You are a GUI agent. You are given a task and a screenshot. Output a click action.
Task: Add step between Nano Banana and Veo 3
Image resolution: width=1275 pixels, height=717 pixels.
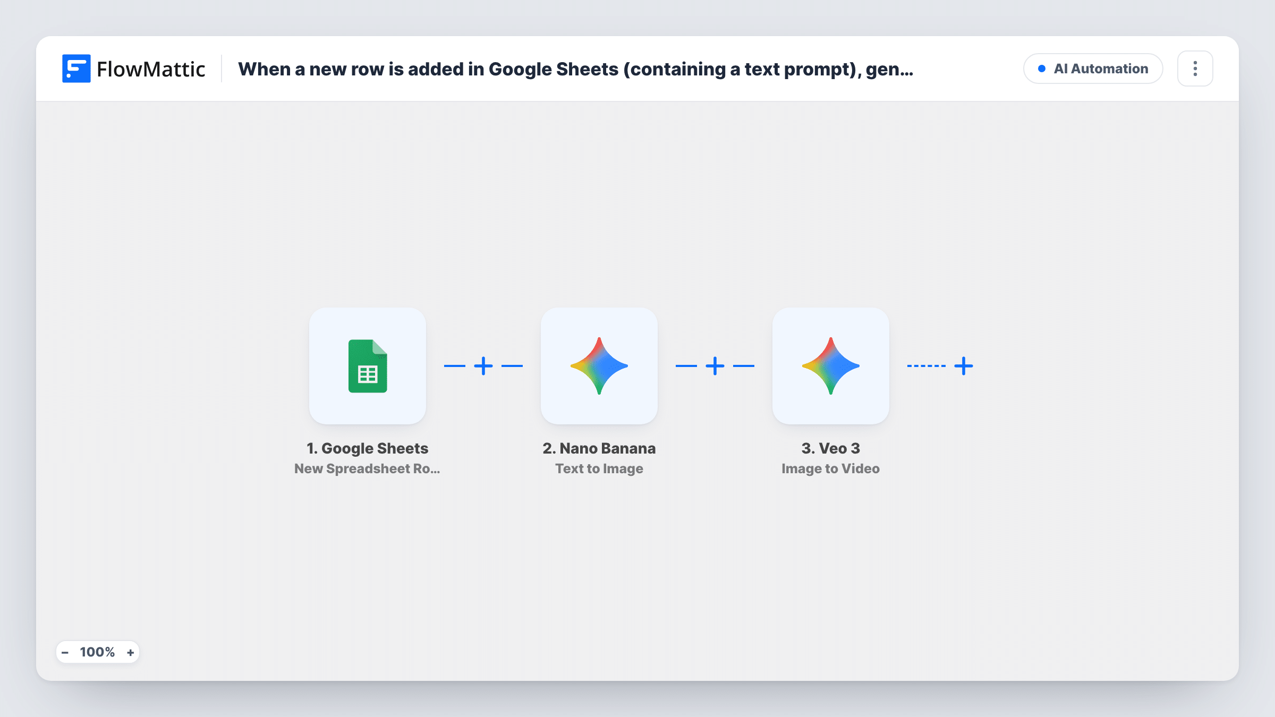point(715,366)
